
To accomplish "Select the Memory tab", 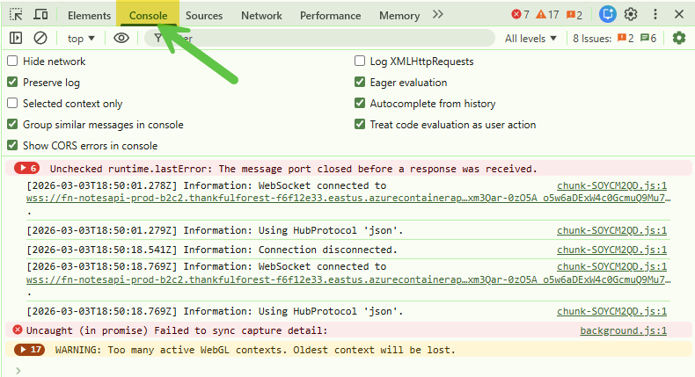I will (399, 16).
